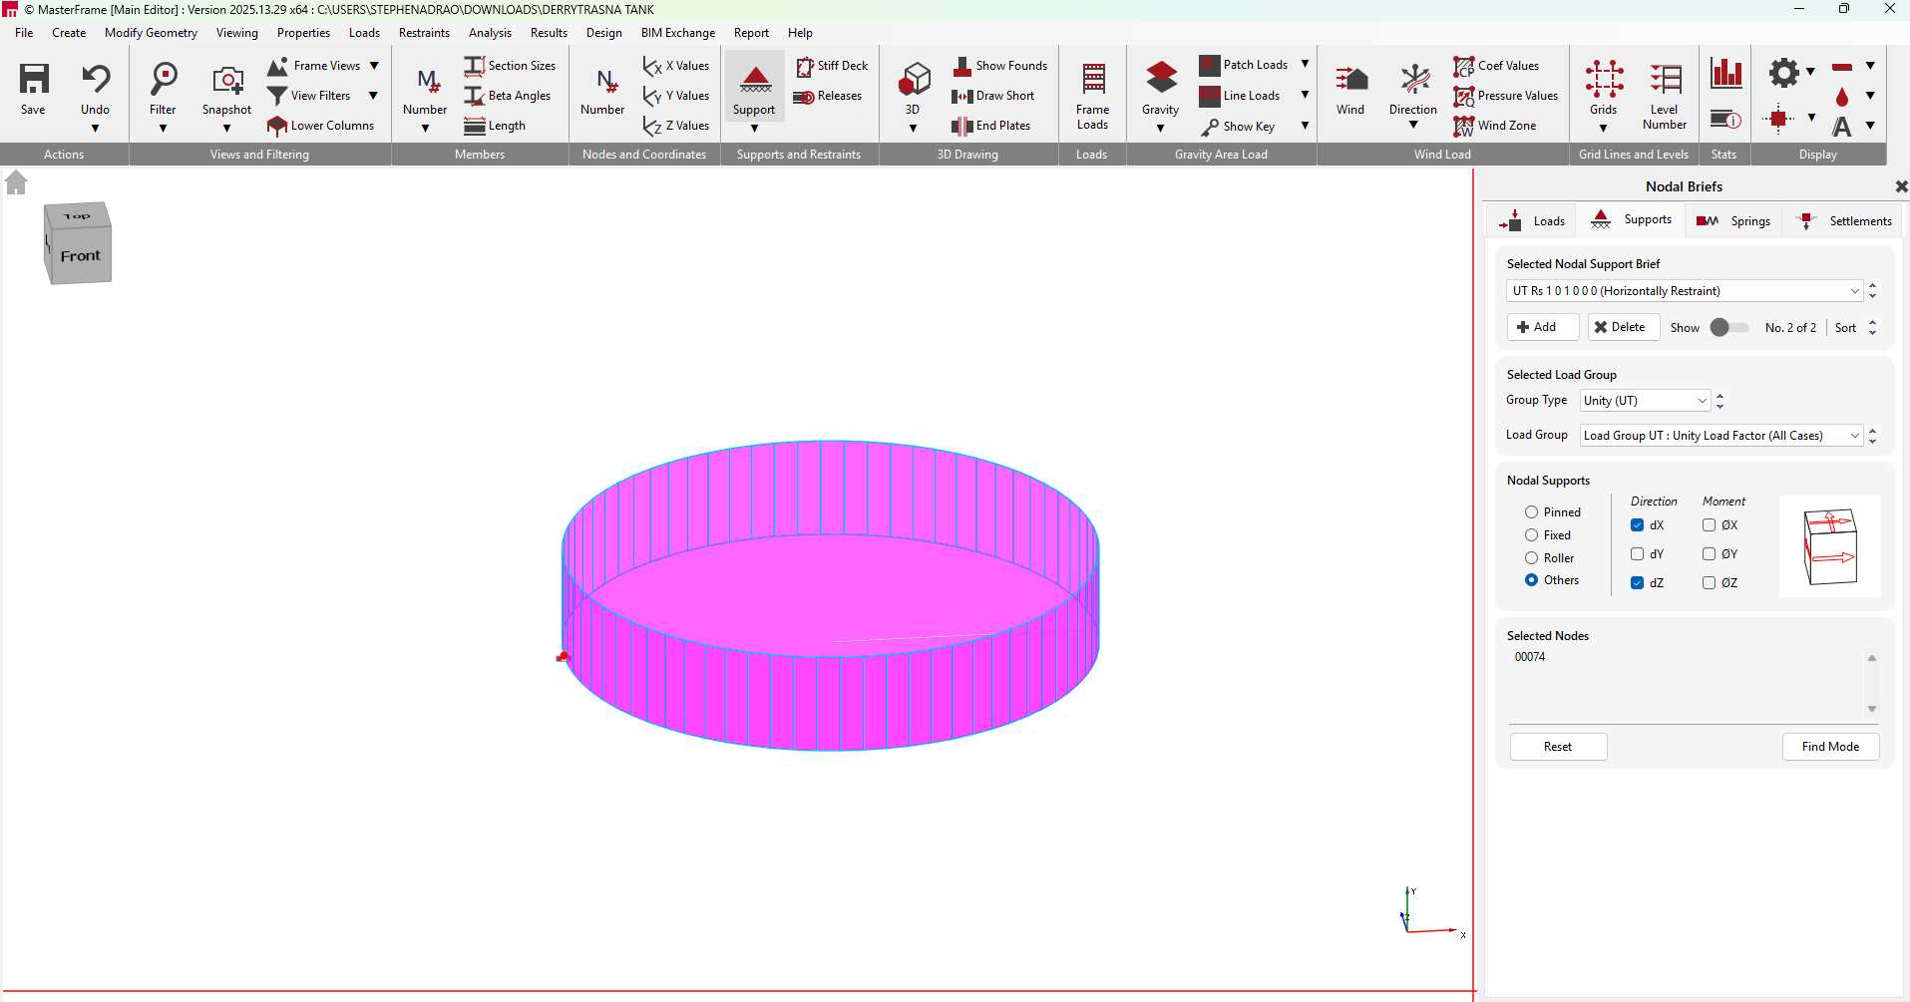The height and width of the screenshot is (1002, 1910).
Task: Enable the dY direction checkbox
Action: pos(1637,554)
